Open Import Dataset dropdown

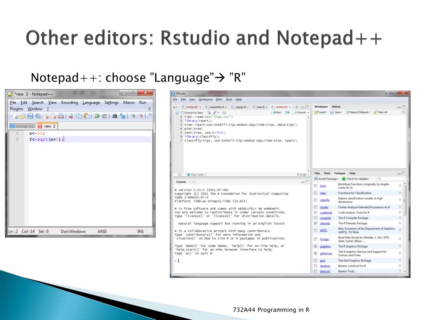tap(358, 112)
